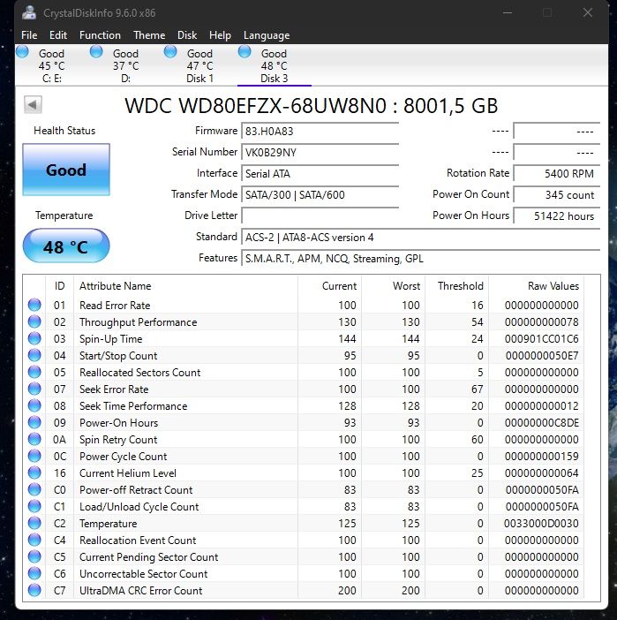Image resolution: width=617 pixels, height=620 pixels.
Task: Click status orb for Power-On Hours row
Action: coord(34,422)
